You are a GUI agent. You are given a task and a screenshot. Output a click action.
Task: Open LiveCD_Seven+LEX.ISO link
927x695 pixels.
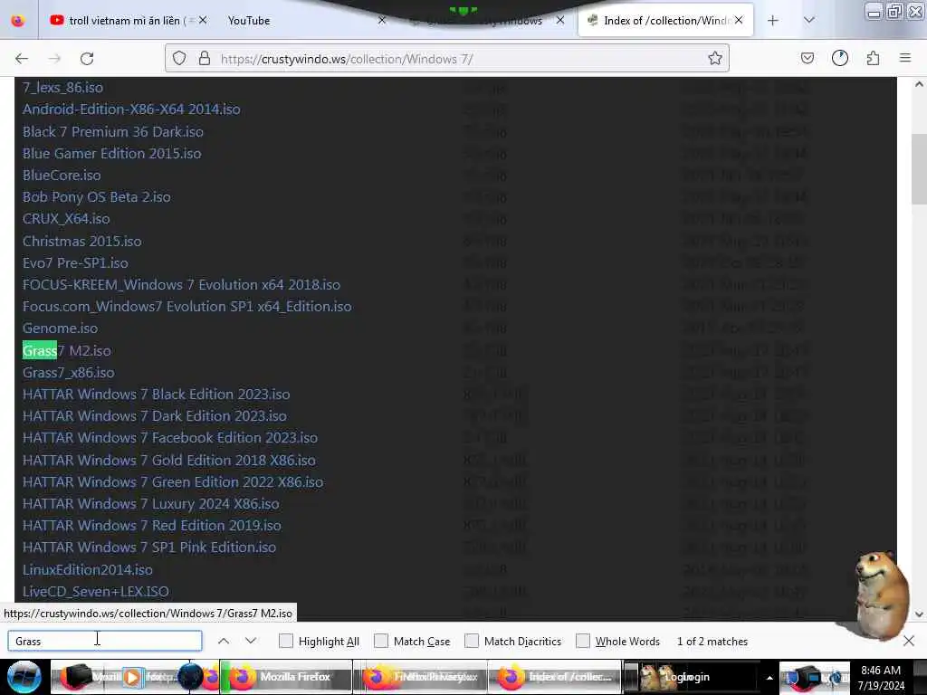tap(96, 592)
